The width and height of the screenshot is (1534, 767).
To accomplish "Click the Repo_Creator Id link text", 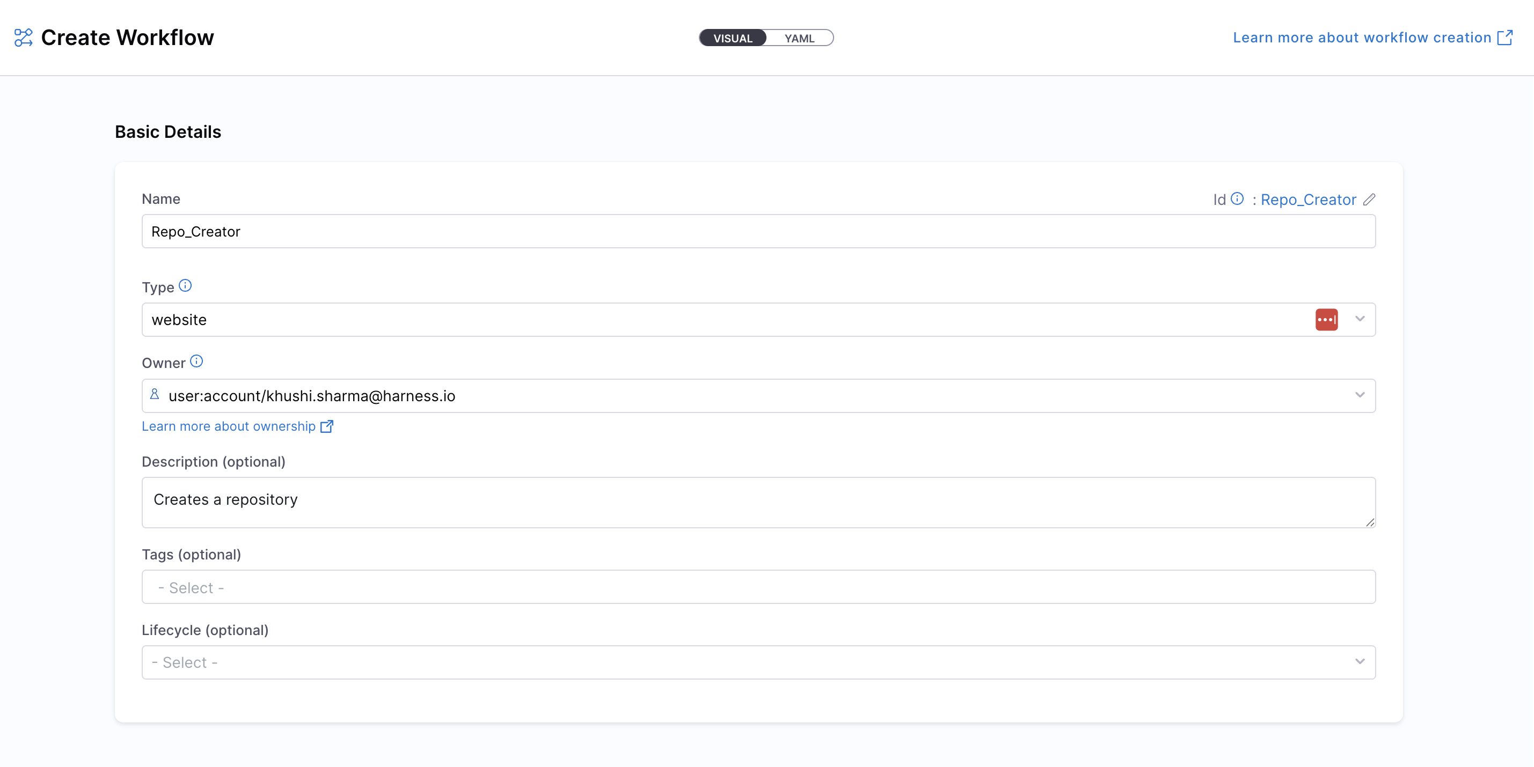I will (x=1307, y=200).
